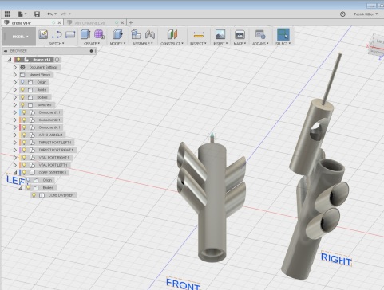Viewport: 384px width, 290px height.
Task: Open the ADD-INS menu
Action: point(260,44)
